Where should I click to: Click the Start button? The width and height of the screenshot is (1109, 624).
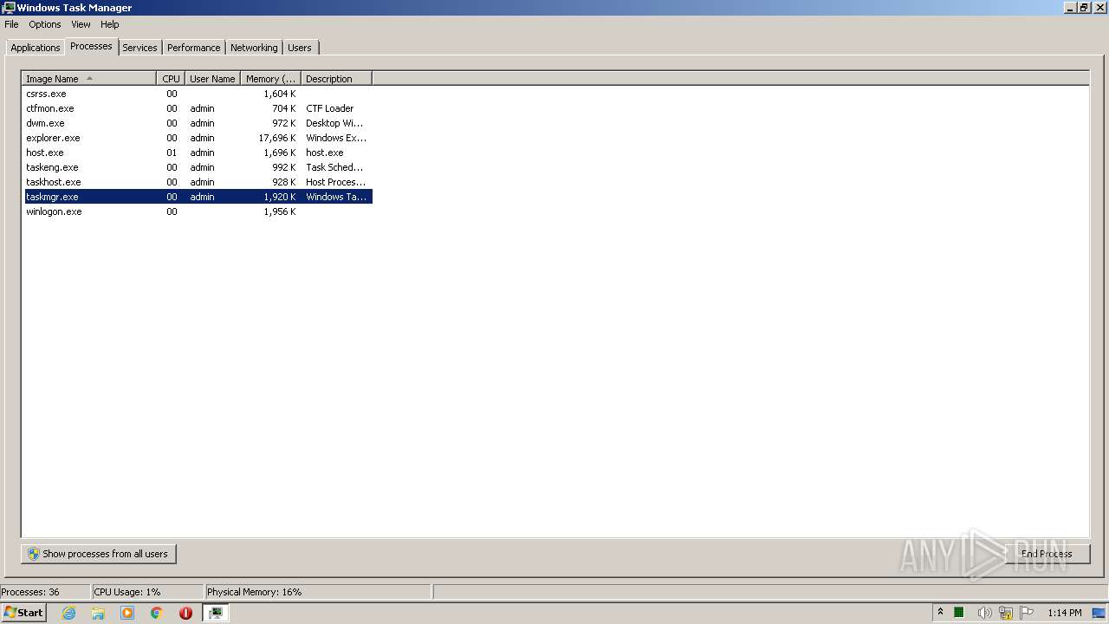point(24,613)
